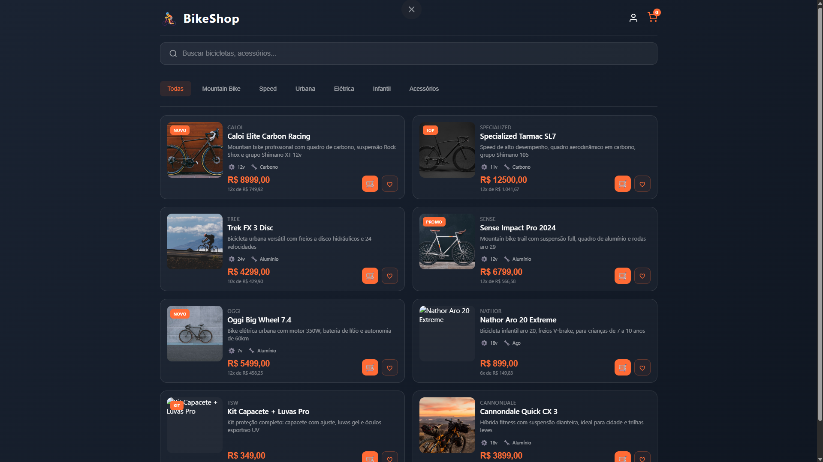
Task: Show the Acessórios category
Action: 424,89
